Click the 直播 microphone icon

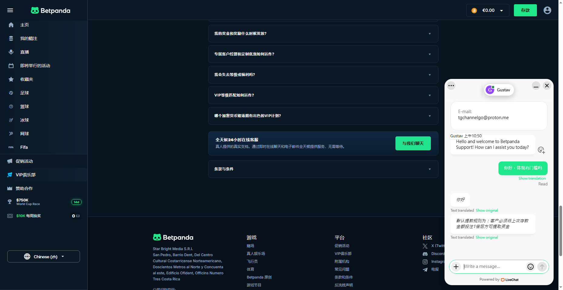click(x=11, y=52)
